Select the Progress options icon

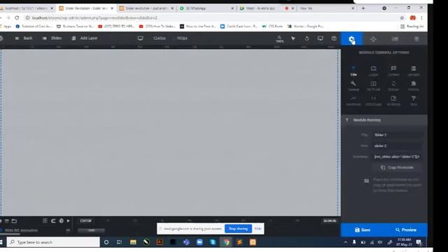click(414, 85)
